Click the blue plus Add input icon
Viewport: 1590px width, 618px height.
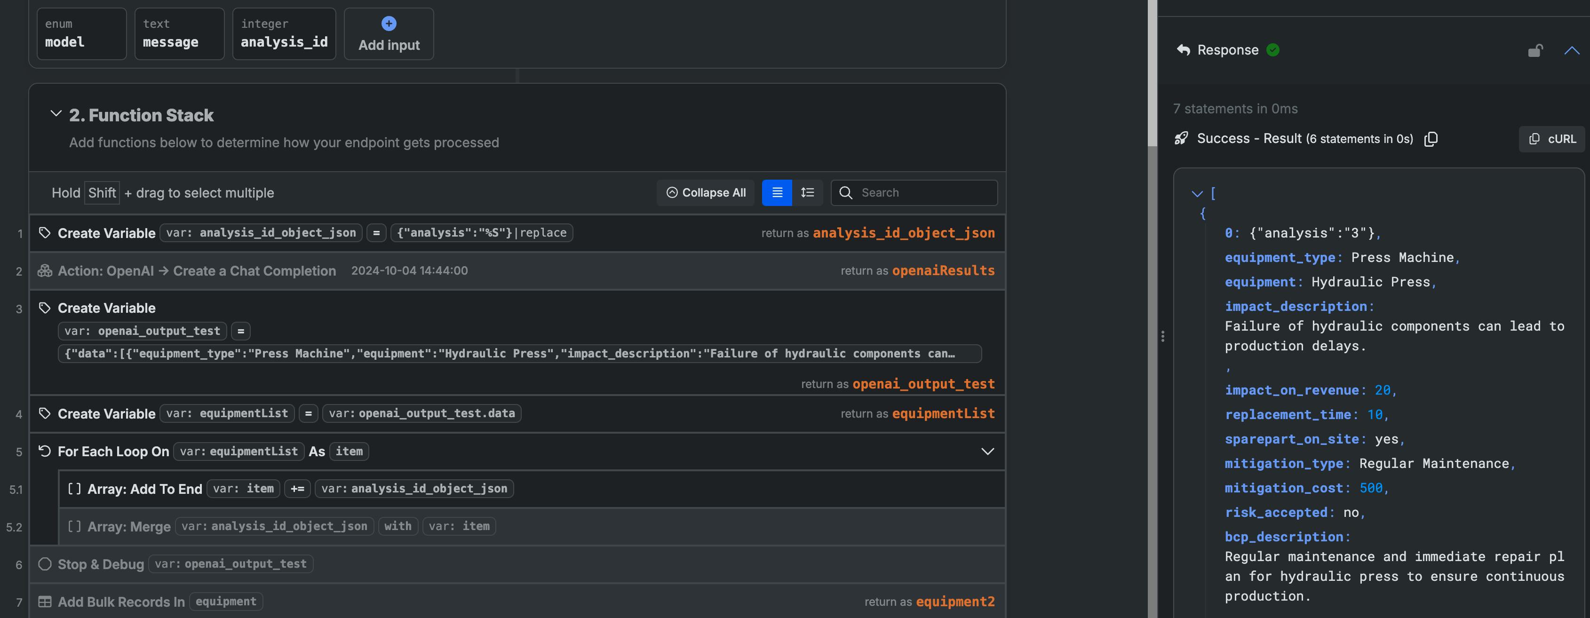click(389, 24)
